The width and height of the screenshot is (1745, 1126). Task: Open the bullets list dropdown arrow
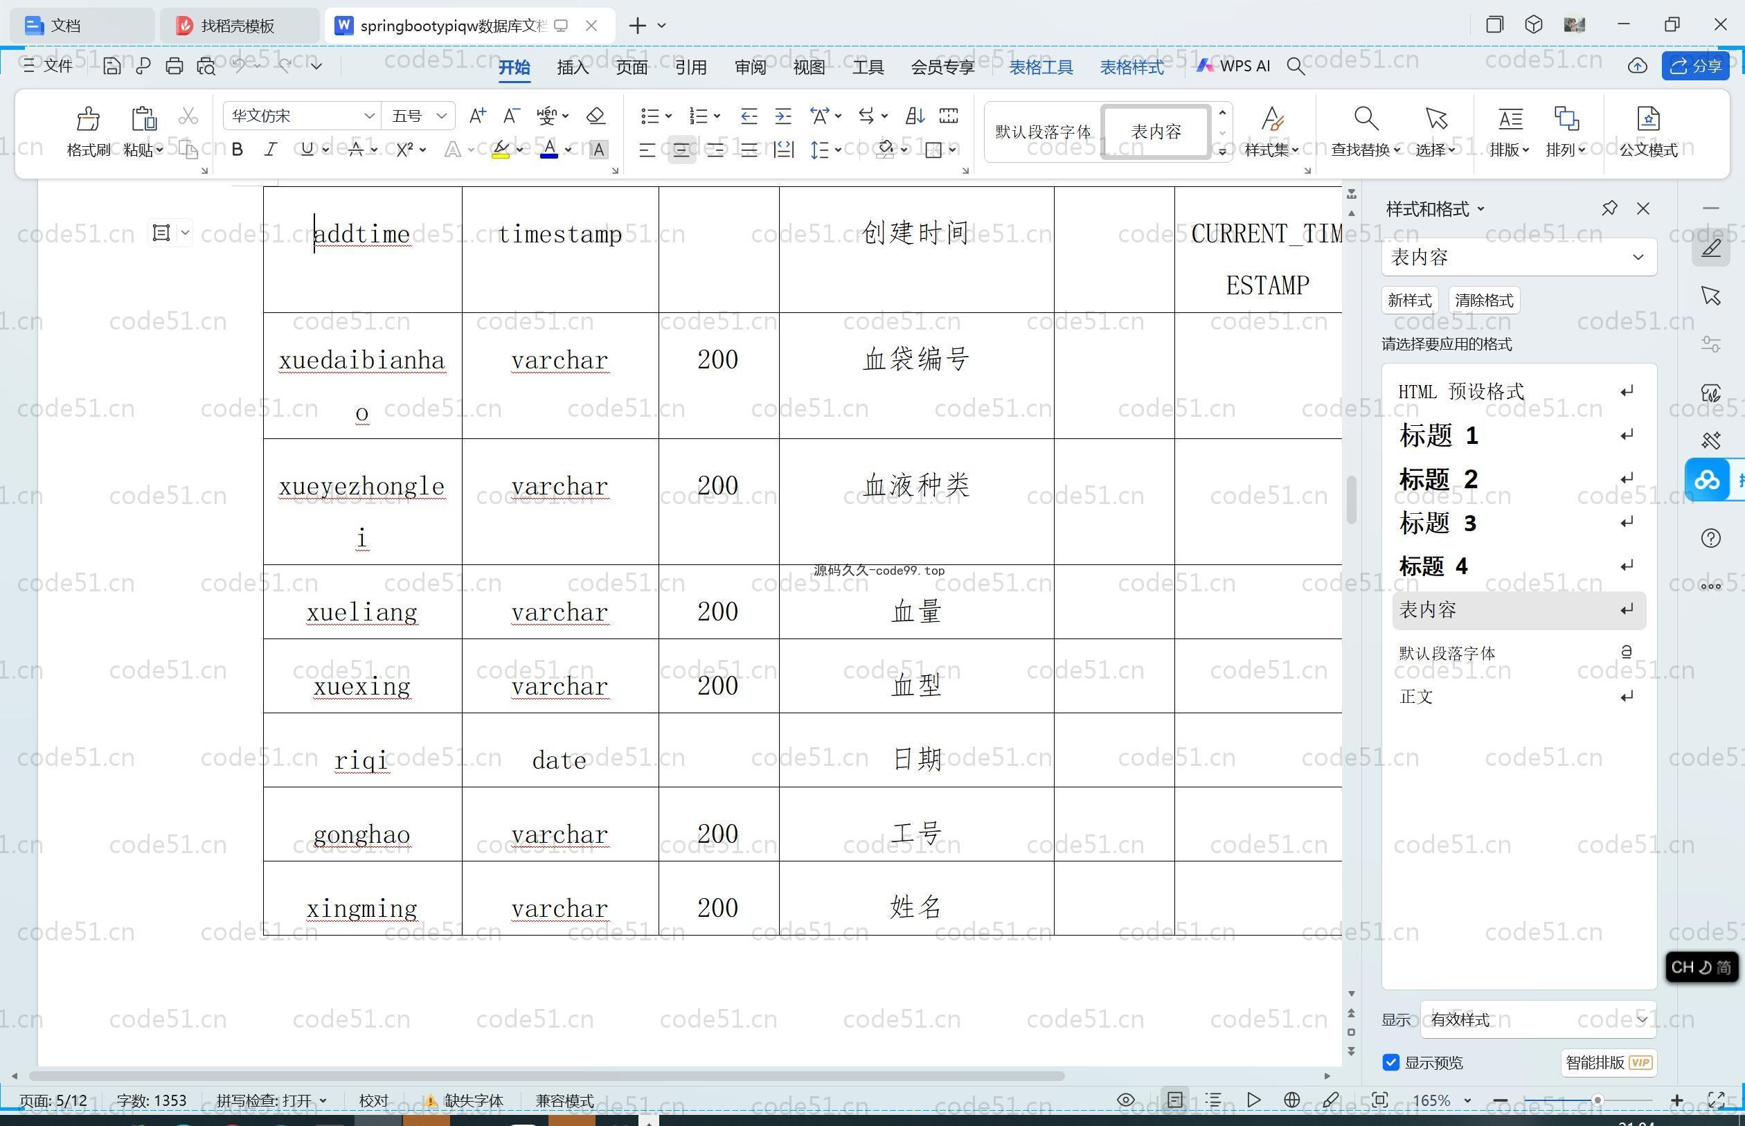point(668,116)
